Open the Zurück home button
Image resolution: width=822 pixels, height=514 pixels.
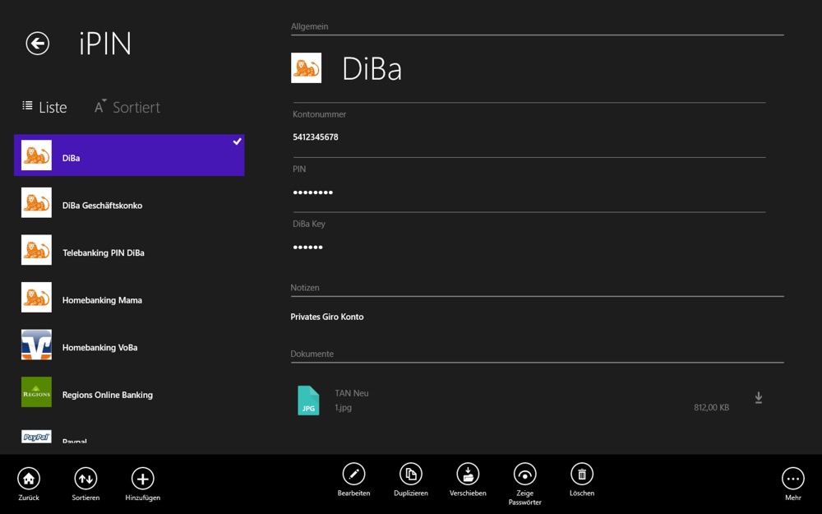(29, 479)
